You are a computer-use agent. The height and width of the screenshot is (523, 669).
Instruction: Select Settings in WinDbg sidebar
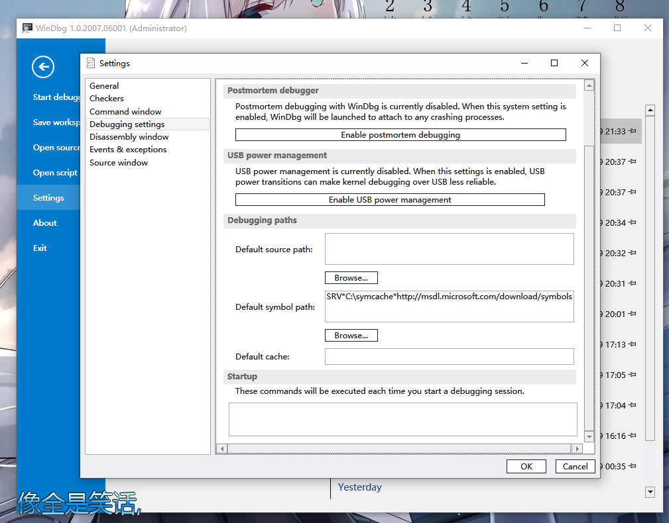[x=48, y=198]
